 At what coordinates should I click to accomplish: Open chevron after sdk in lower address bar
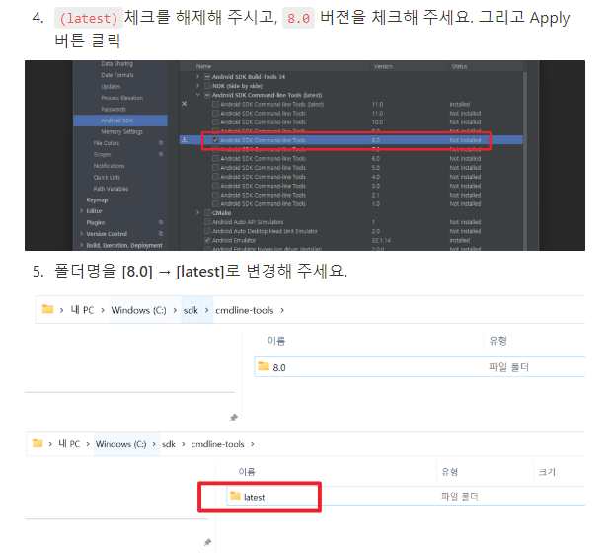click(183, 444)
